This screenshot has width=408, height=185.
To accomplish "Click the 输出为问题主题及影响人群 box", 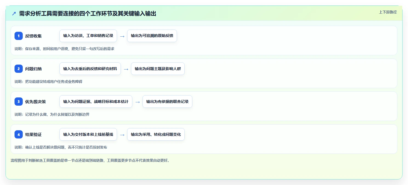I will click(158, 69).
